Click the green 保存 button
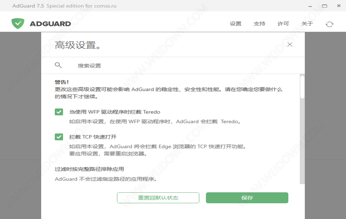Viewport: 346px width, 219px height. pos(247,198)
